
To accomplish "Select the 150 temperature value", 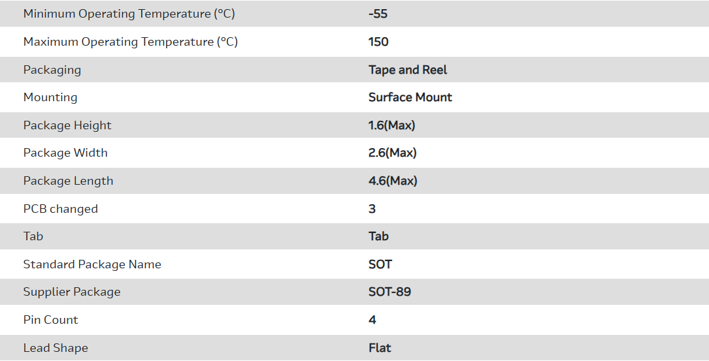I will 378,42.
